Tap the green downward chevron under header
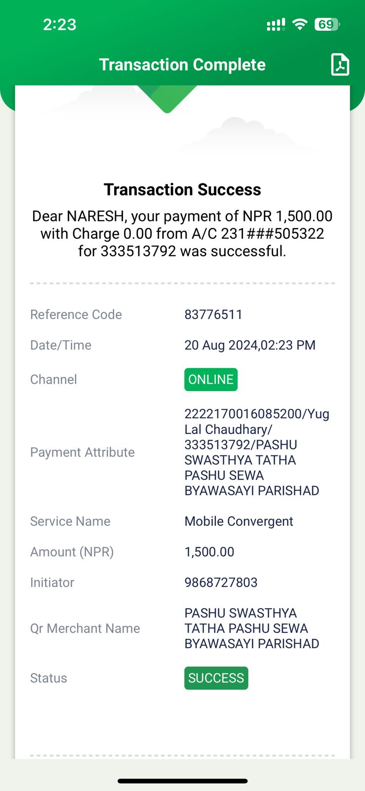 pos(167,99)
